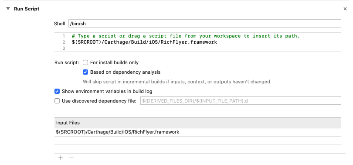The height and width of the screenshot is (165, 353).
Task: Collapse the Run Script disclosure triangle
Action: click(8, 9)
